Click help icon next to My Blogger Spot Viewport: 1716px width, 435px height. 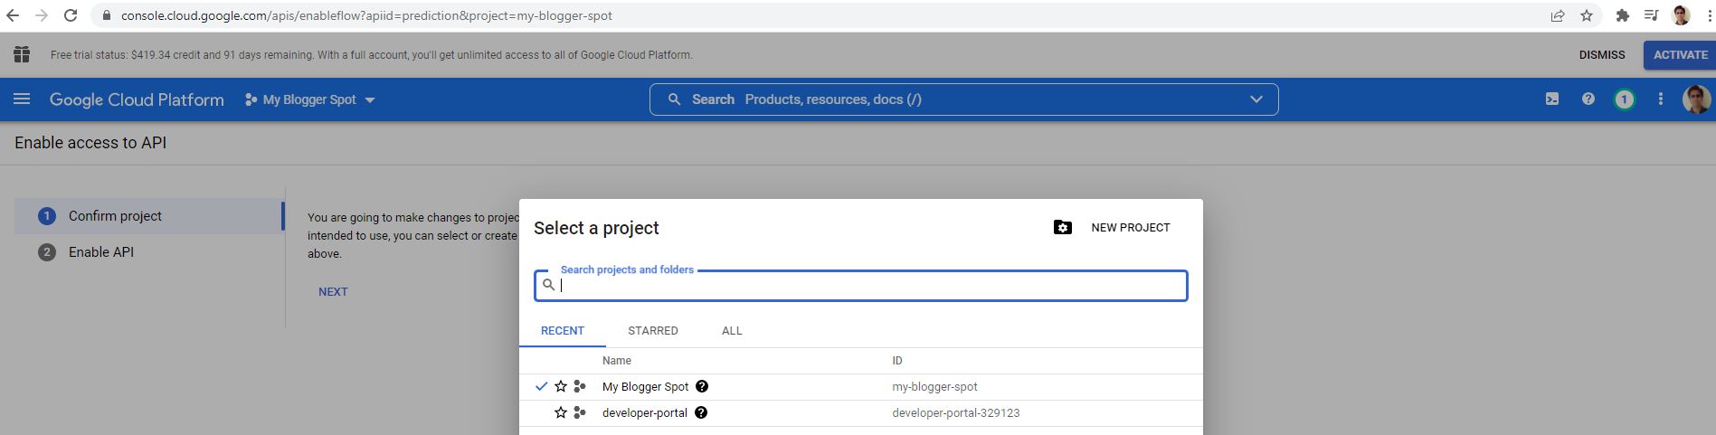(702, 386)
